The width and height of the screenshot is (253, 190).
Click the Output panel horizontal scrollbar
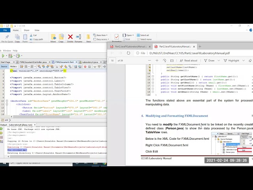click(x=50, y=157)
